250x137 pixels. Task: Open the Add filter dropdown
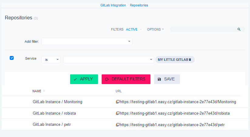[x=86, y=41]
